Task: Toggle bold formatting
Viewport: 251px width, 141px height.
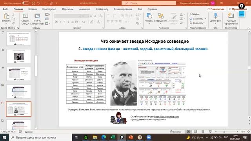Action: [56, 22]
